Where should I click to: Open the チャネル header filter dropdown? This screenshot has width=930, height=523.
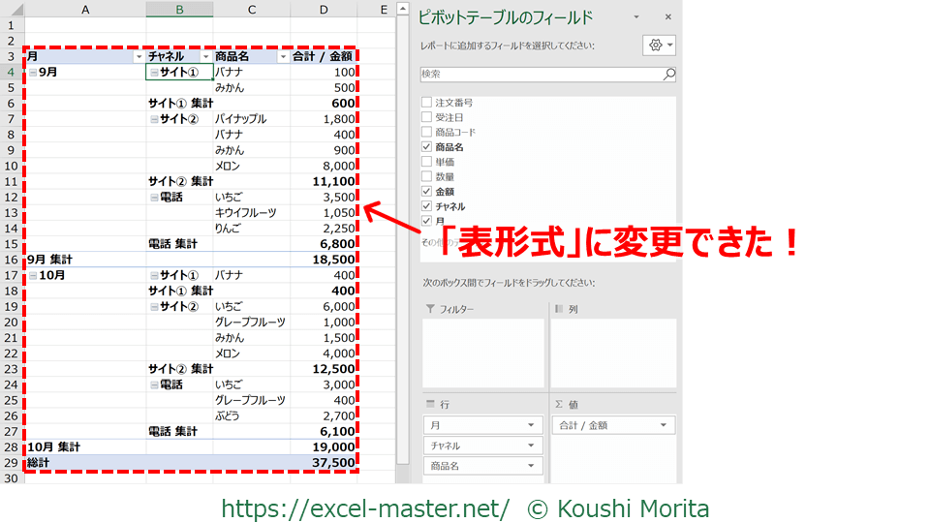[x=203, y=57]
